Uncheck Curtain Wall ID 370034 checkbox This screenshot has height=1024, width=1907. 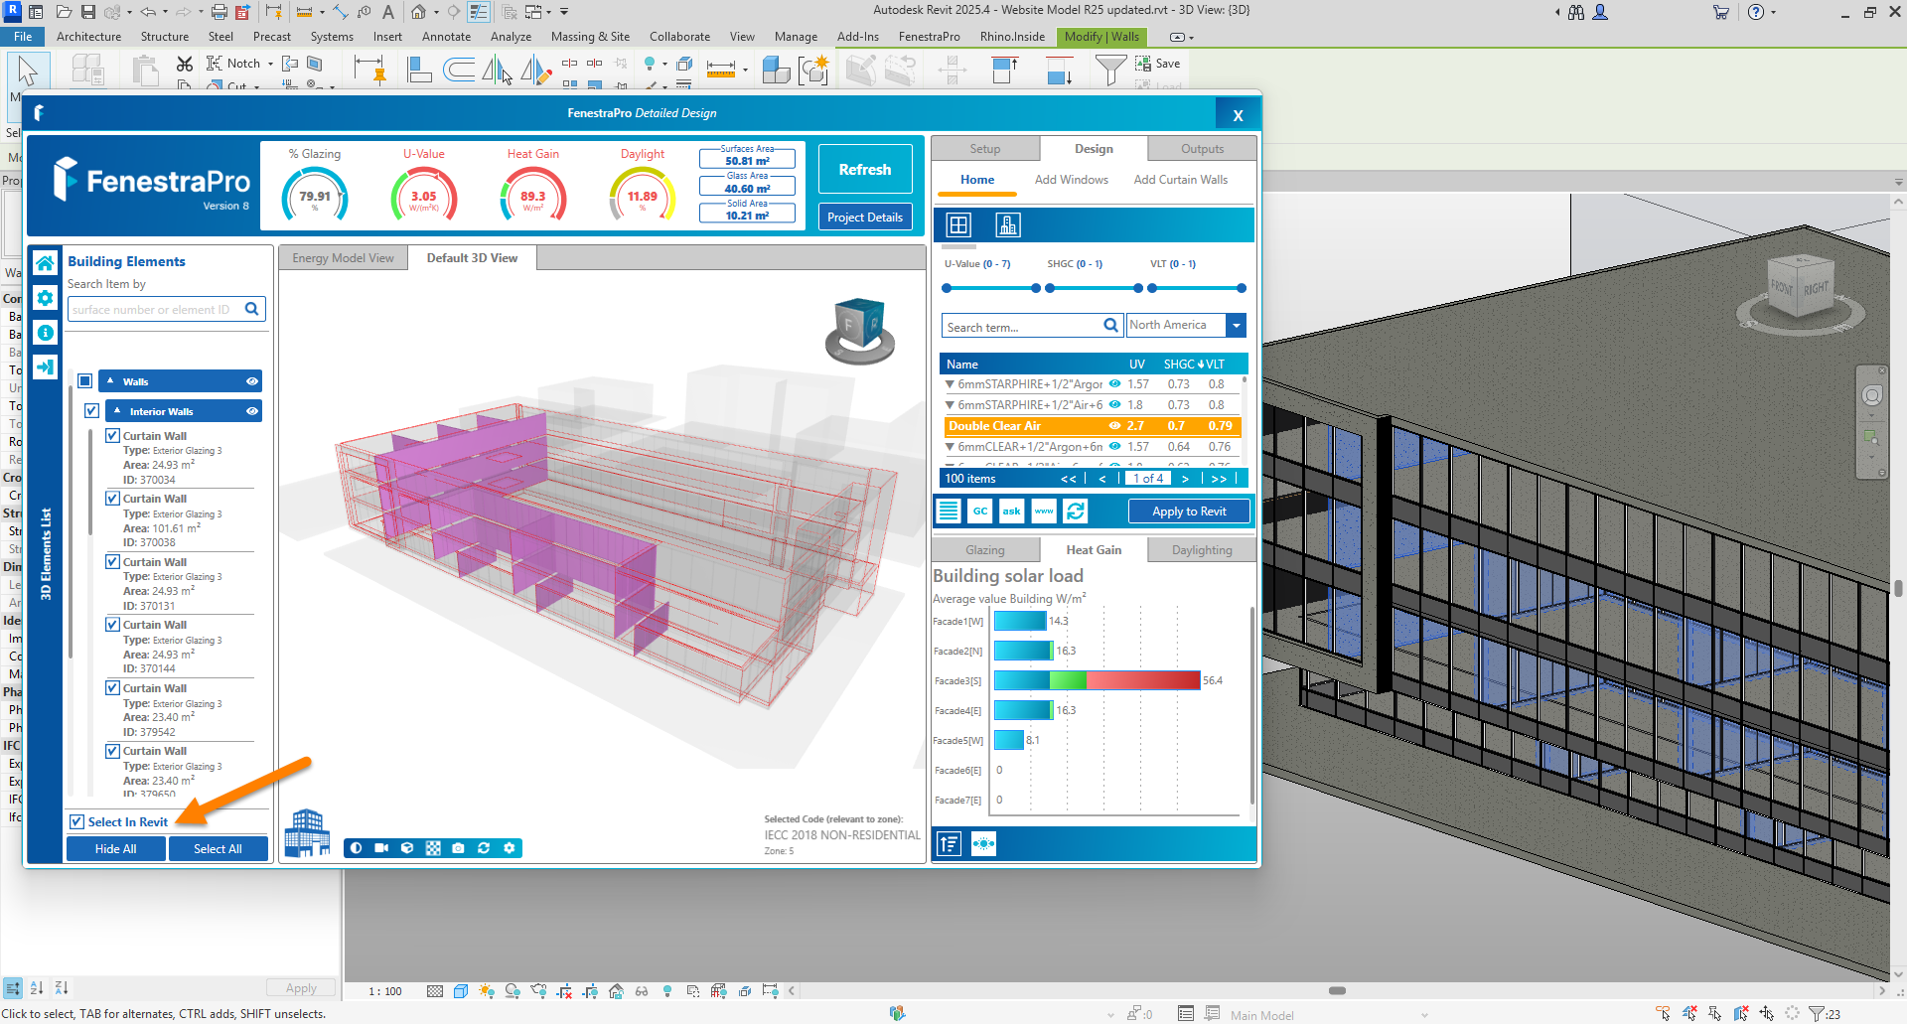tap(113, 436)
